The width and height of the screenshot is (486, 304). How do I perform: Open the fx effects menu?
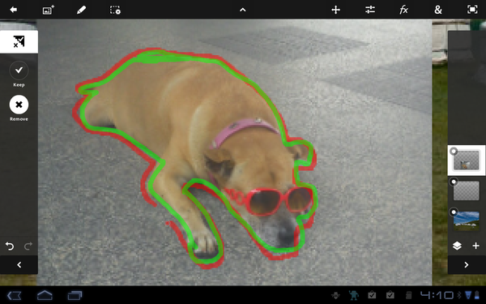click(403, 10)
